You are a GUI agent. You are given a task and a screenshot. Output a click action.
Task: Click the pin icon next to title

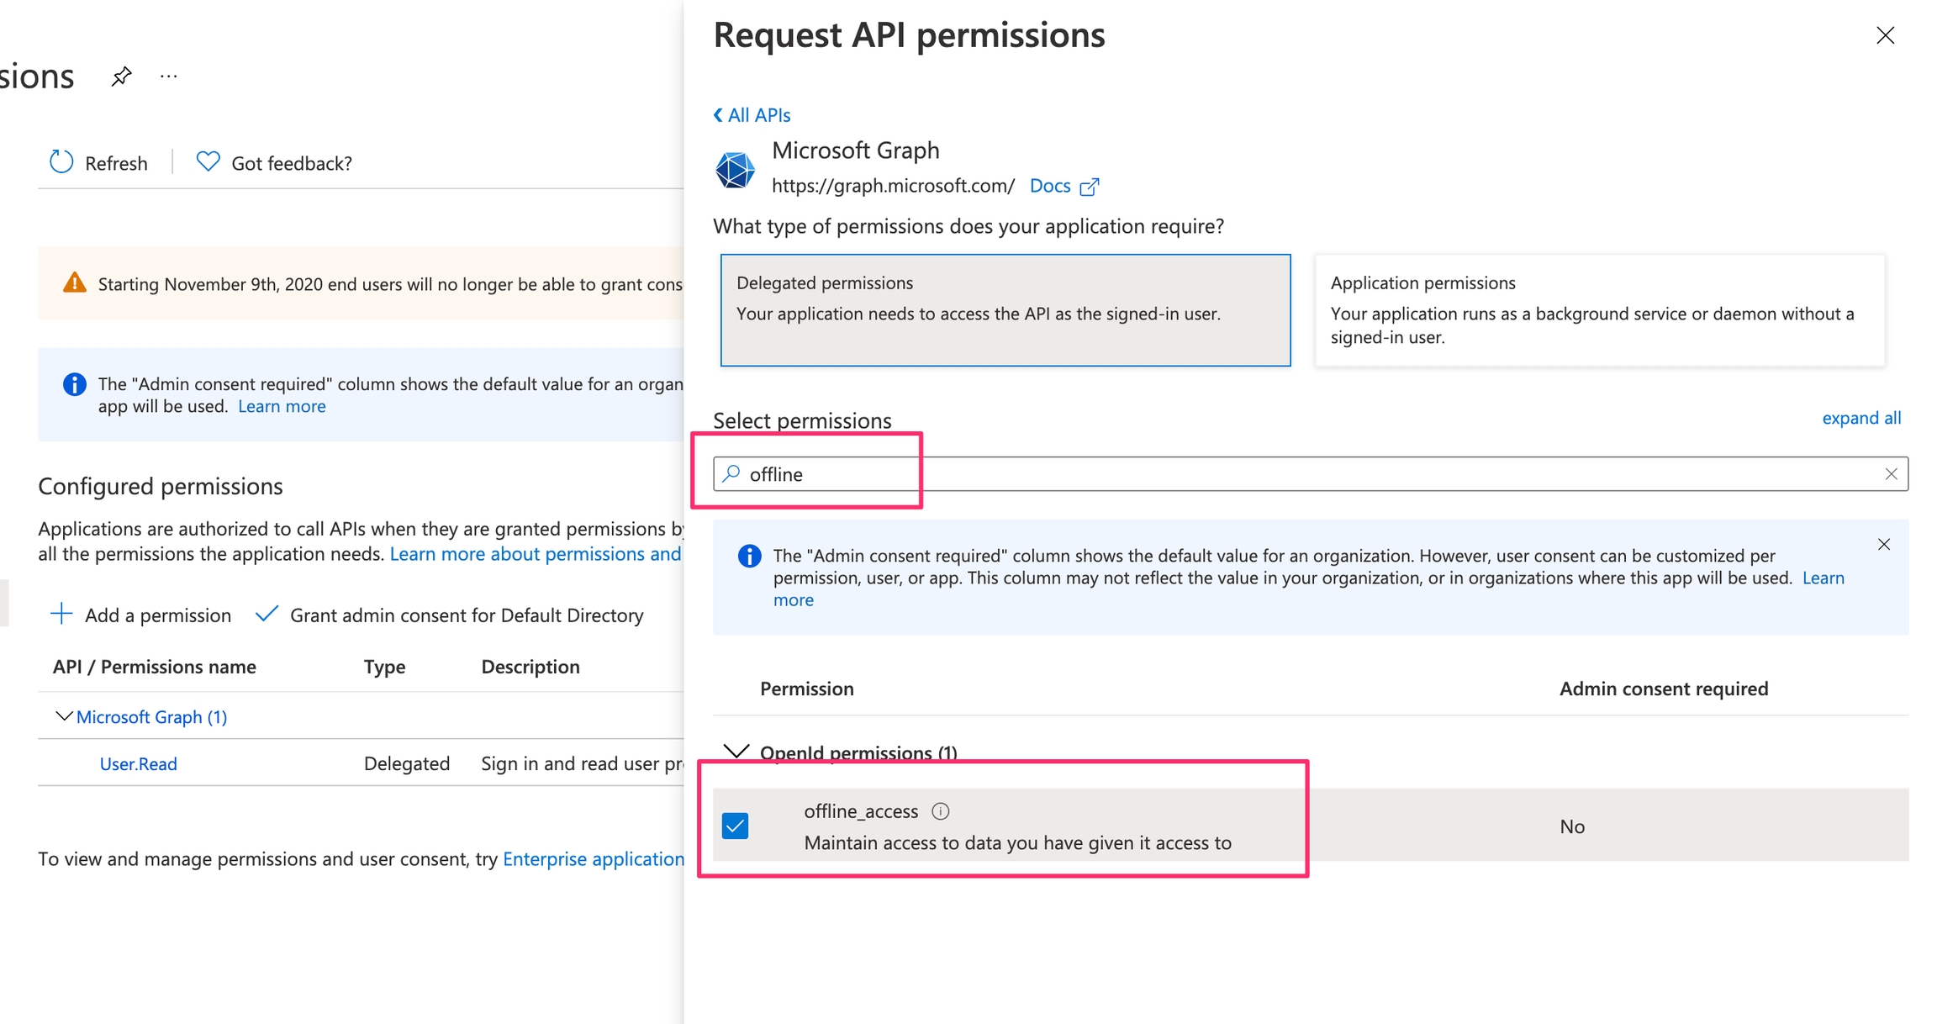pos(122,77)
